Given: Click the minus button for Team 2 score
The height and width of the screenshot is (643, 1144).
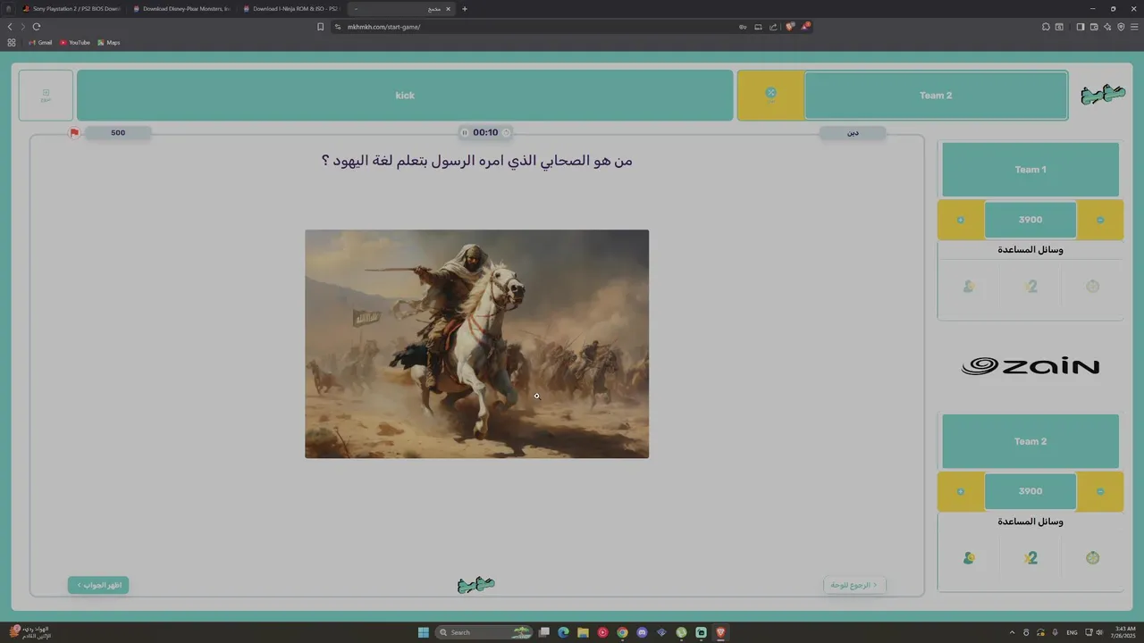Looking at the screenshot, I should pos(1100,491).
